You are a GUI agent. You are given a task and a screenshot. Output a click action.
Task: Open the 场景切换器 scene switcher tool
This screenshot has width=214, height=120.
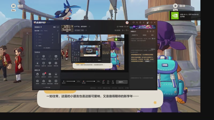[50, 82]
